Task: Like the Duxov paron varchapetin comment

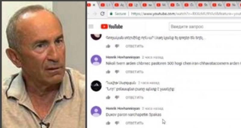Action: 108,123
